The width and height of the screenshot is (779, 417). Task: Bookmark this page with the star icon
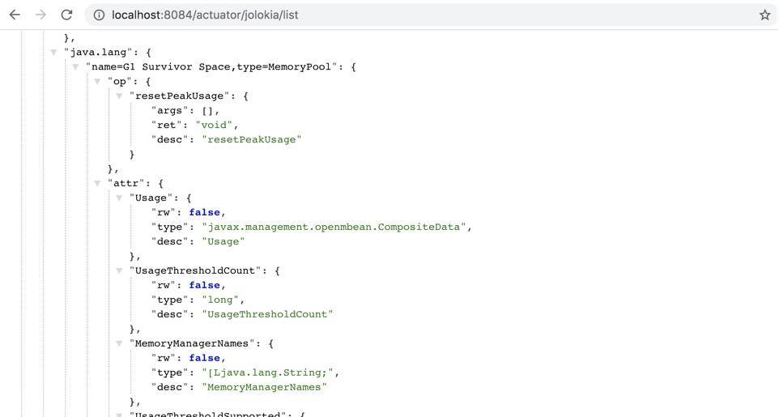coord(764,15)
